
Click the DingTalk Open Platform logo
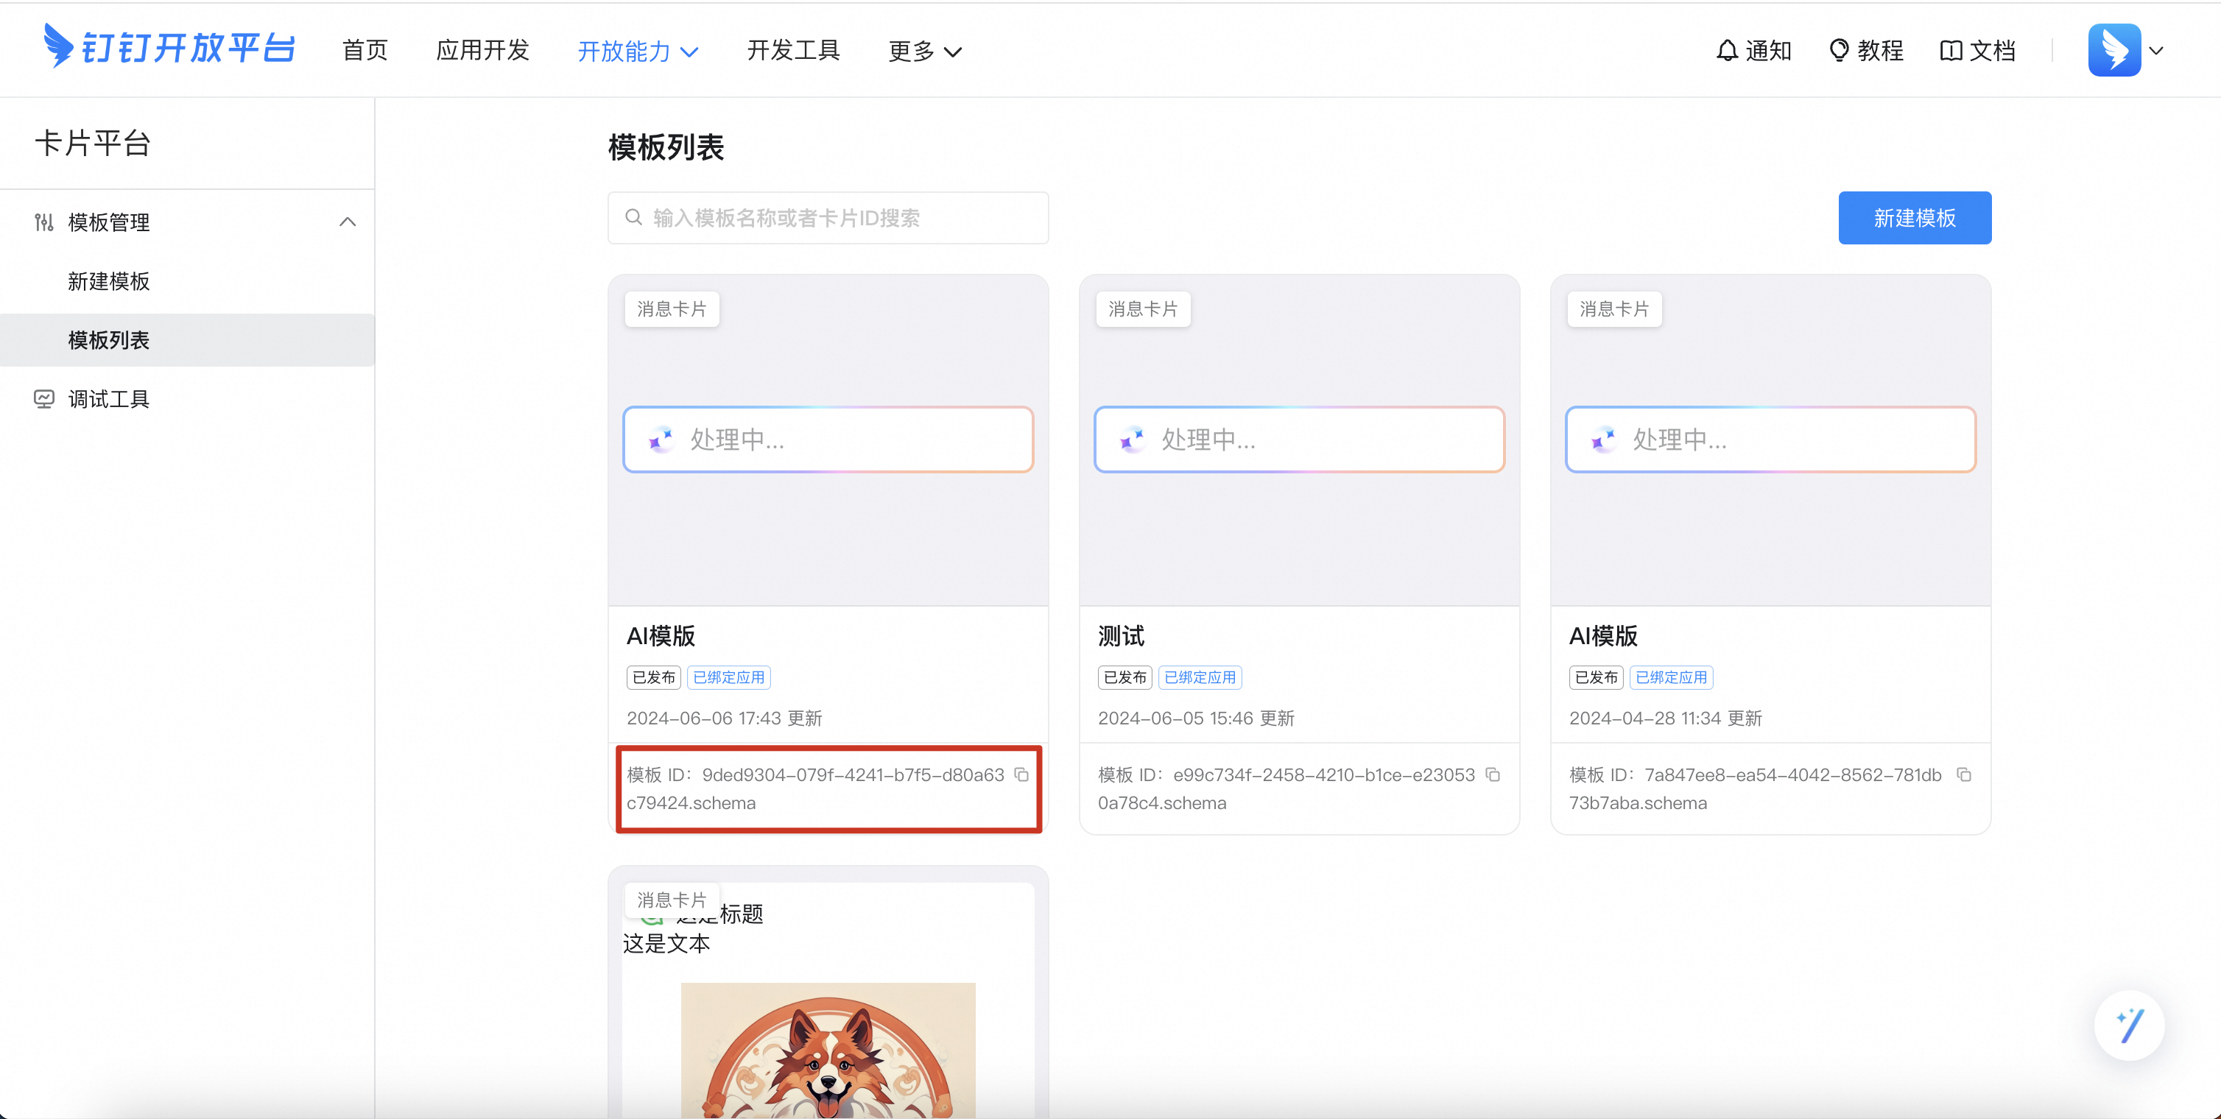tap(169, 47)
